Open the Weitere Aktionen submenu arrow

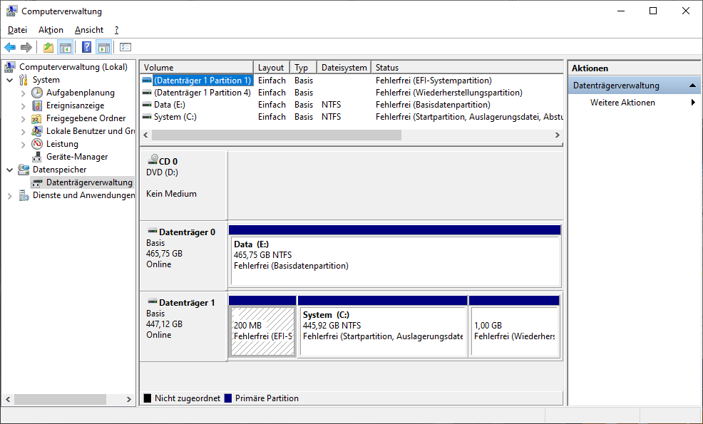(693, 102)
